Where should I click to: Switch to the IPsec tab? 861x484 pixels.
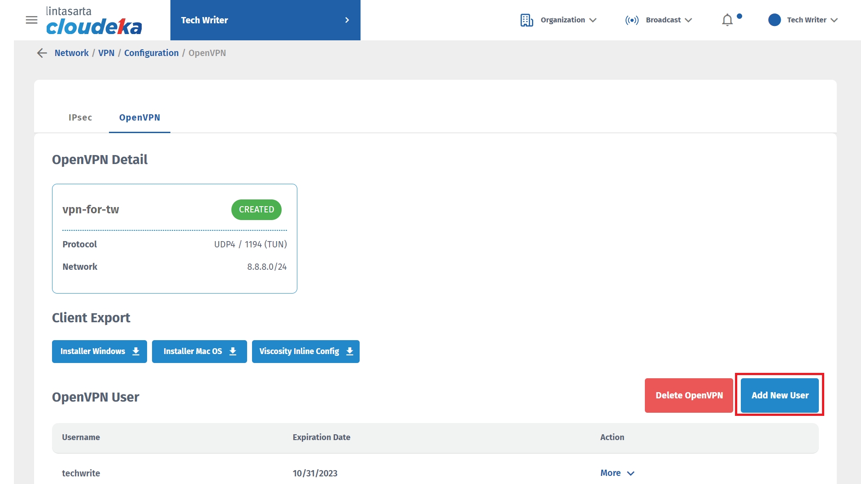(x=80, y=117)
